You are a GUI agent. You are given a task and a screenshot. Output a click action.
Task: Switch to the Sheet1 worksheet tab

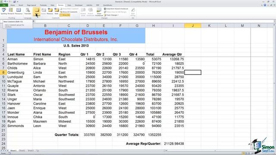(x=13, y=151)
